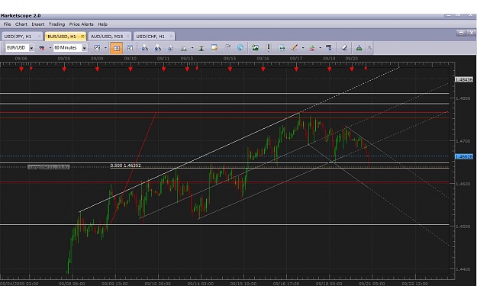The width and height of the screenshot is (477, 286).
Task: Close the USD/JPY, H1 tab
Action: 39,37
